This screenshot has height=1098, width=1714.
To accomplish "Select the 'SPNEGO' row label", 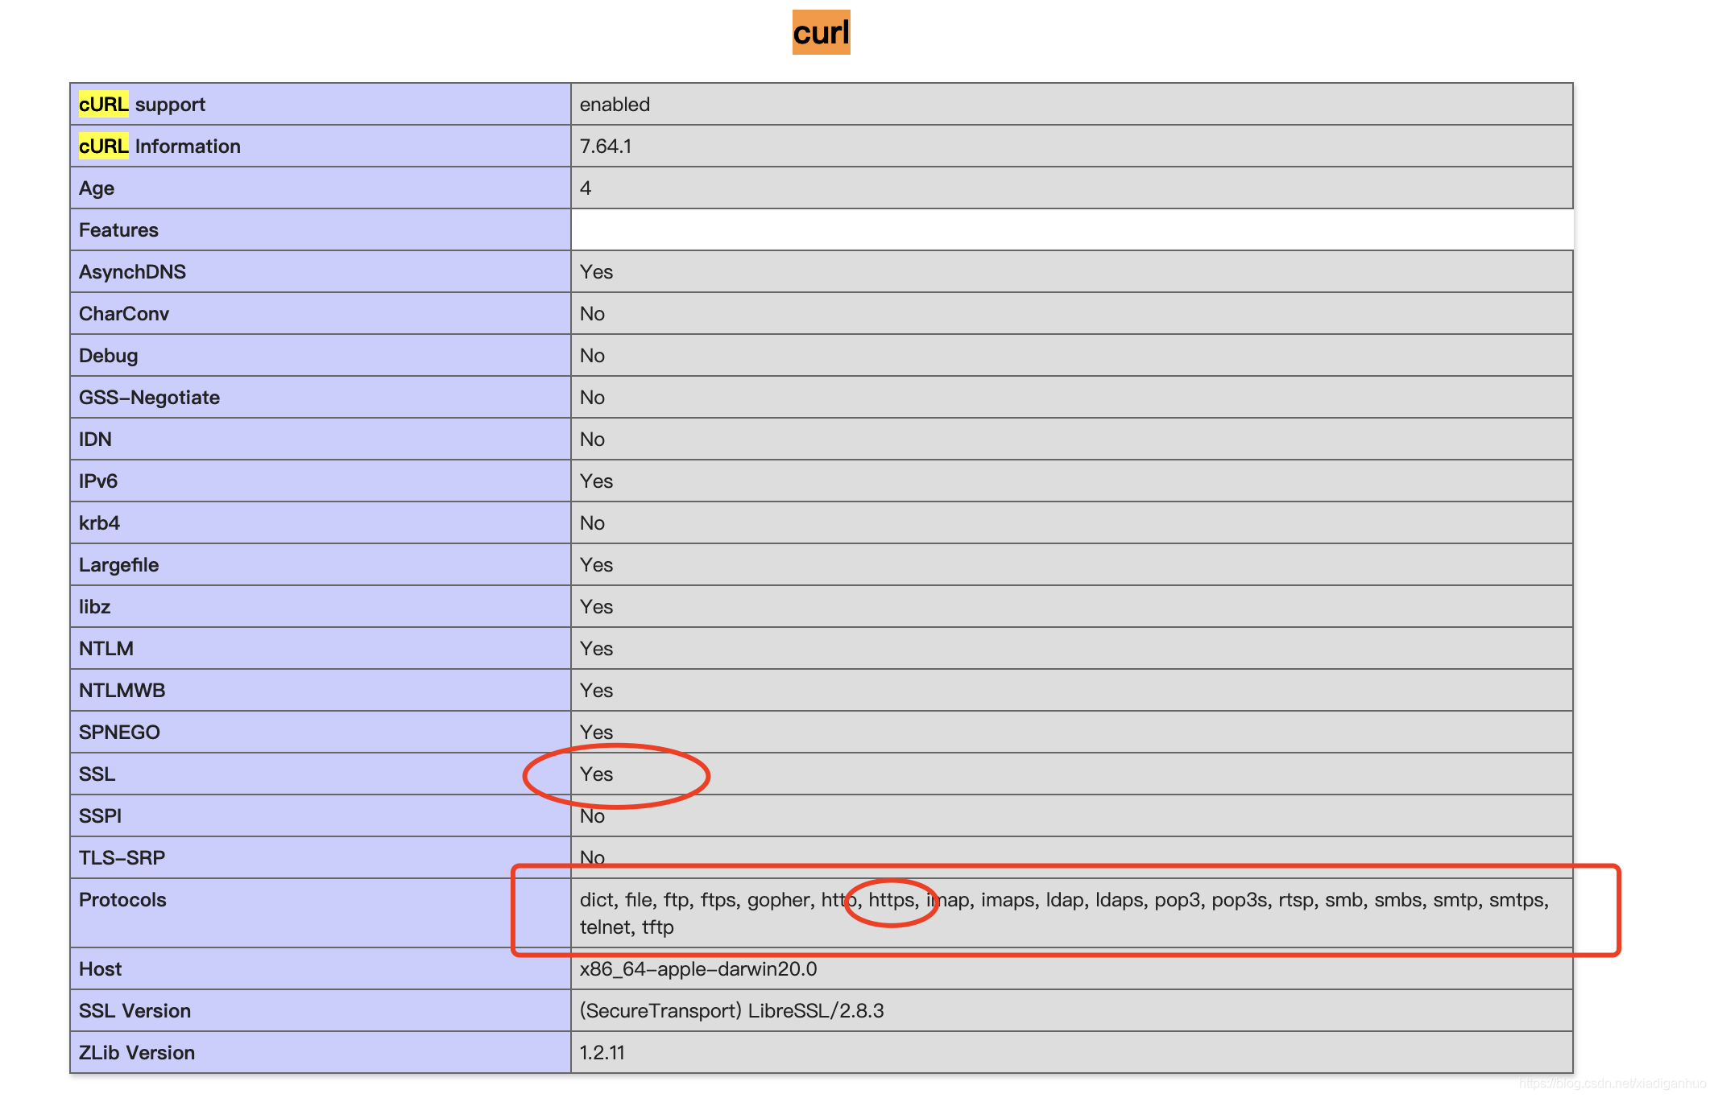I will (x=119, y=733).
